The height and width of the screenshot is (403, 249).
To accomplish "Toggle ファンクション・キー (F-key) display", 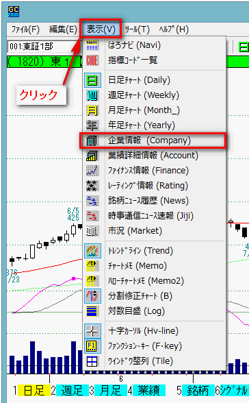I will 92,346.
